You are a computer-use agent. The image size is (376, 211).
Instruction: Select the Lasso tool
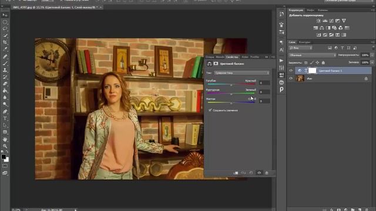5,29
